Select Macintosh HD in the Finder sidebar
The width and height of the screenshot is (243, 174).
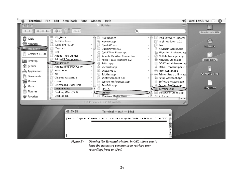pos(34,49)
